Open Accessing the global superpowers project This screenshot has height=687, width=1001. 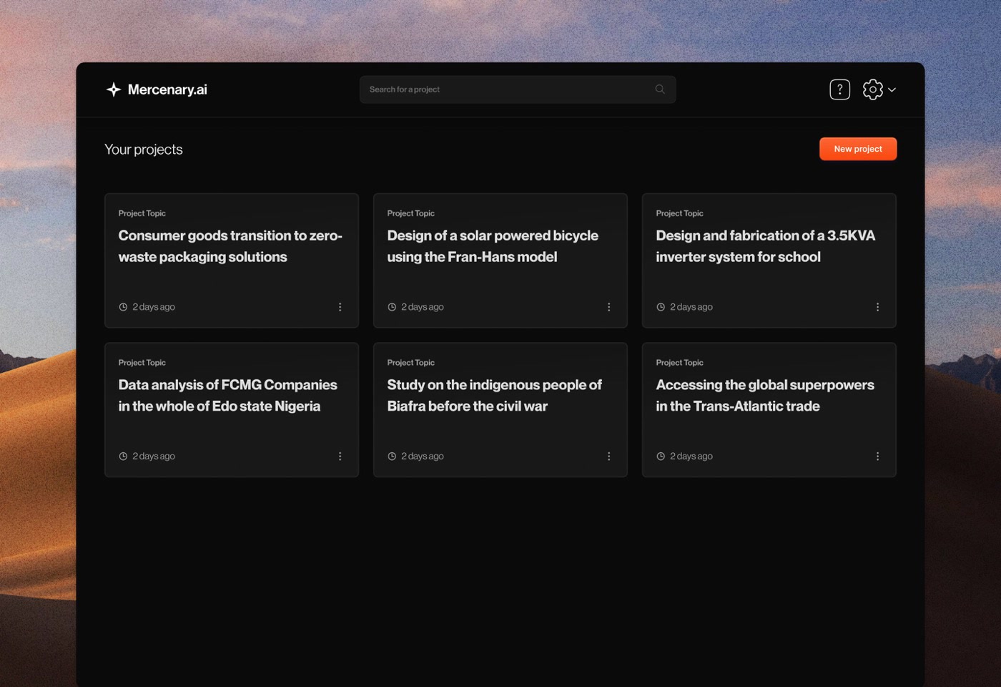tap(769, 410)
